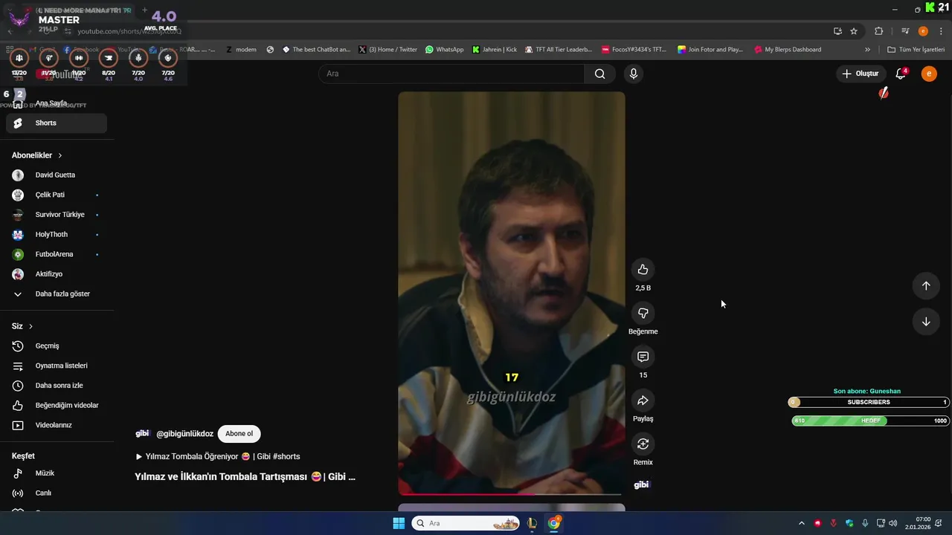
Task: Open HolyThoth subscription
Action: (x=57, y=235)
